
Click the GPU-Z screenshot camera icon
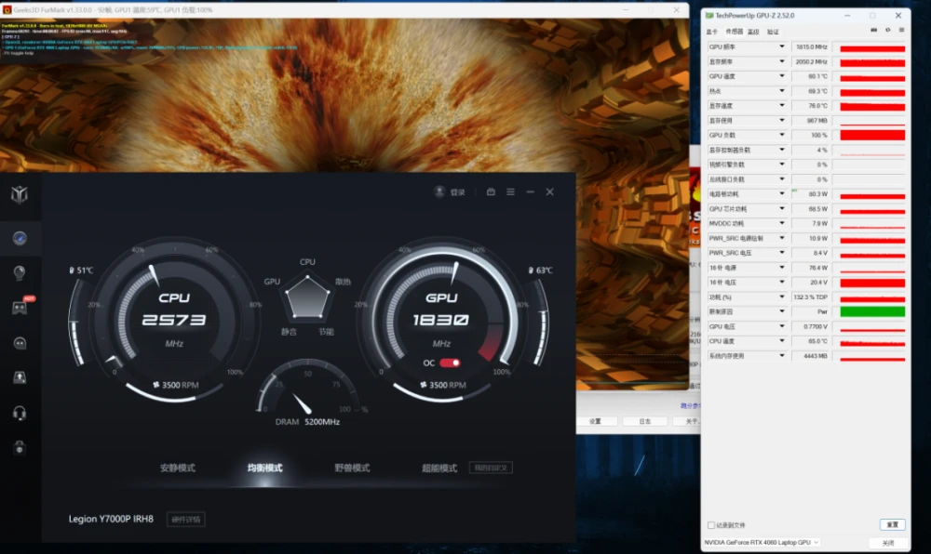873,30
